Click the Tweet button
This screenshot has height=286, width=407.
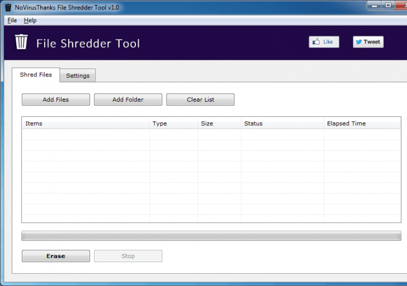click(x=368, y=42)
